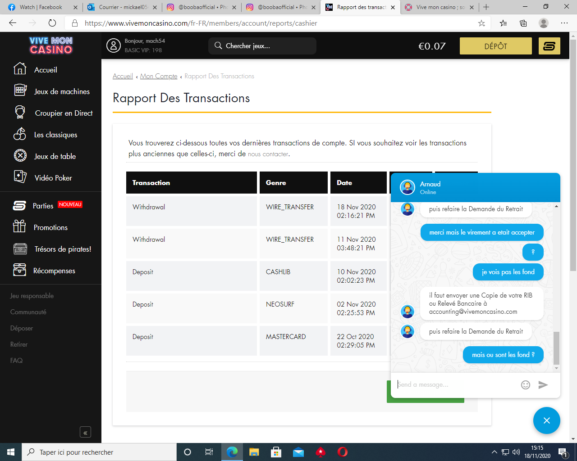
Task: Switch to Vive mon casino browser tab
Action: point(440,7)
